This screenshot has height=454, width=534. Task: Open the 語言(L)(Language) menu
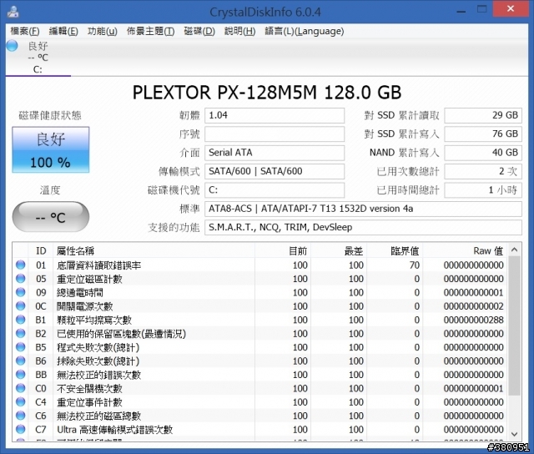304,32
